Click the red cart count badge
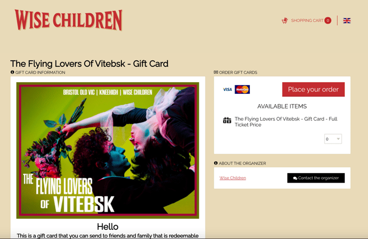The image size is (368, 239). pos(328,21)
